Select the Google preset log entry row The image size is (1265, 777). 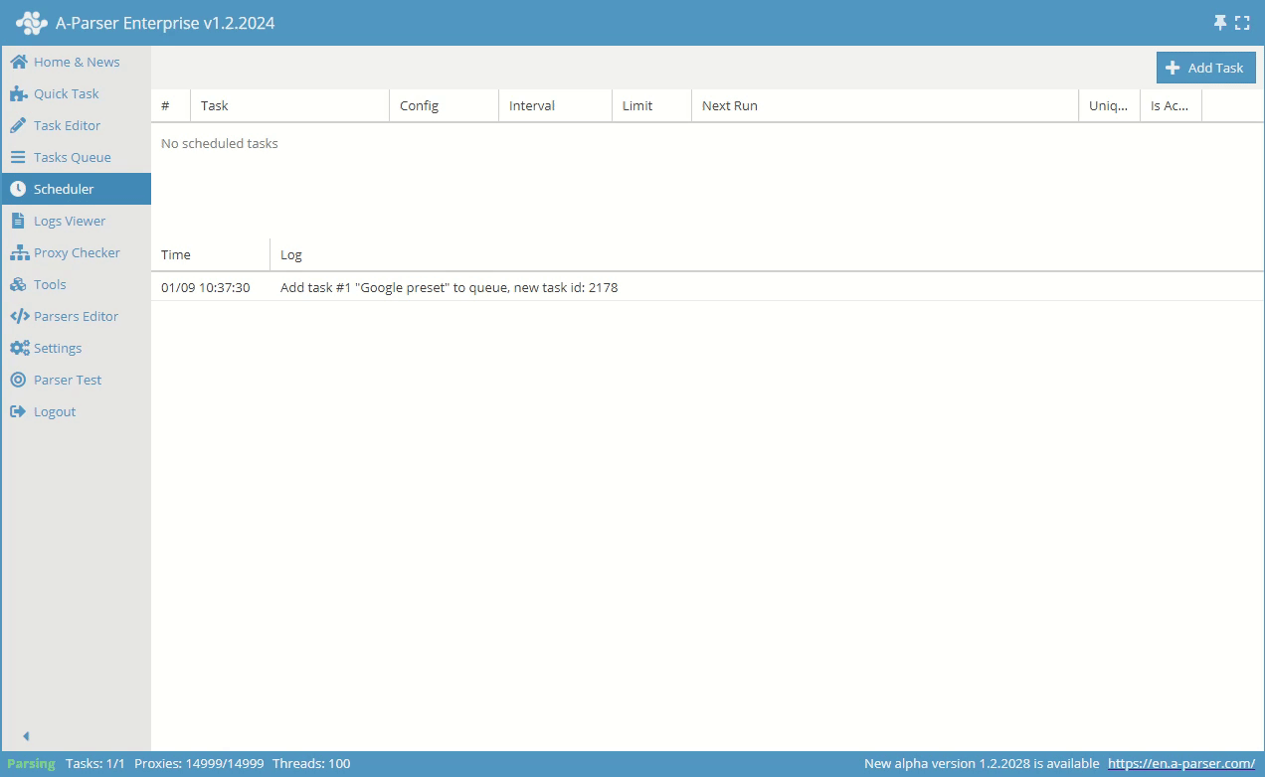pos(449,287)
